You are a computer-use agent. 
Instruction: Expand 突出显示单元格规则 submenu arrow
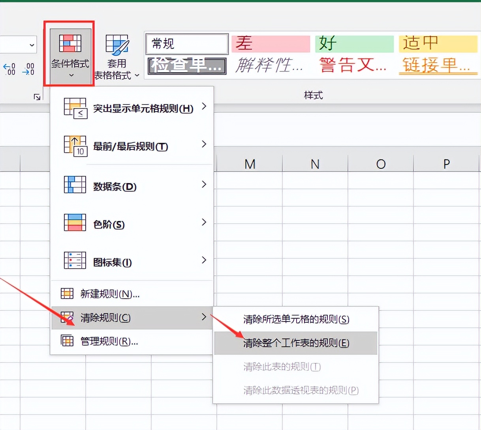(x=204, y=106)
